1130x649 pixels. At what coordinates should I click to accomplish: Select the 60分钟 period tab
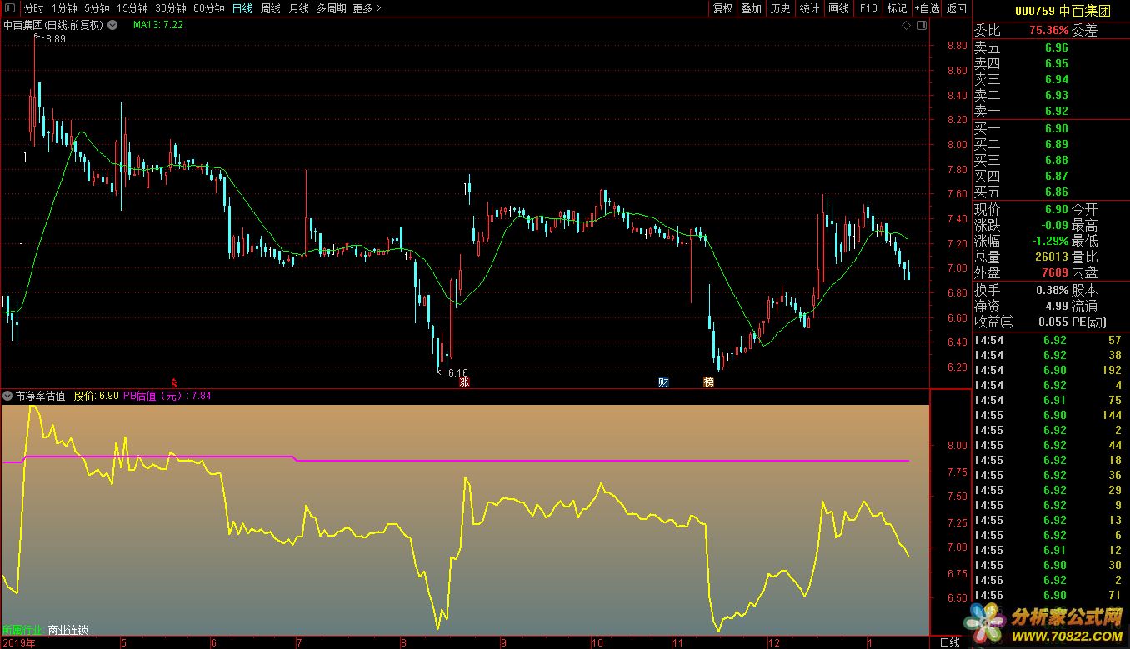point(208,8)
